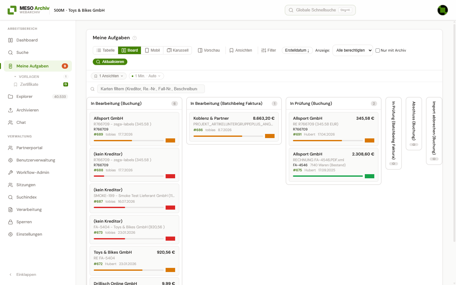
Task: Click orange status swatch on card #689
Action: point(170,140)
